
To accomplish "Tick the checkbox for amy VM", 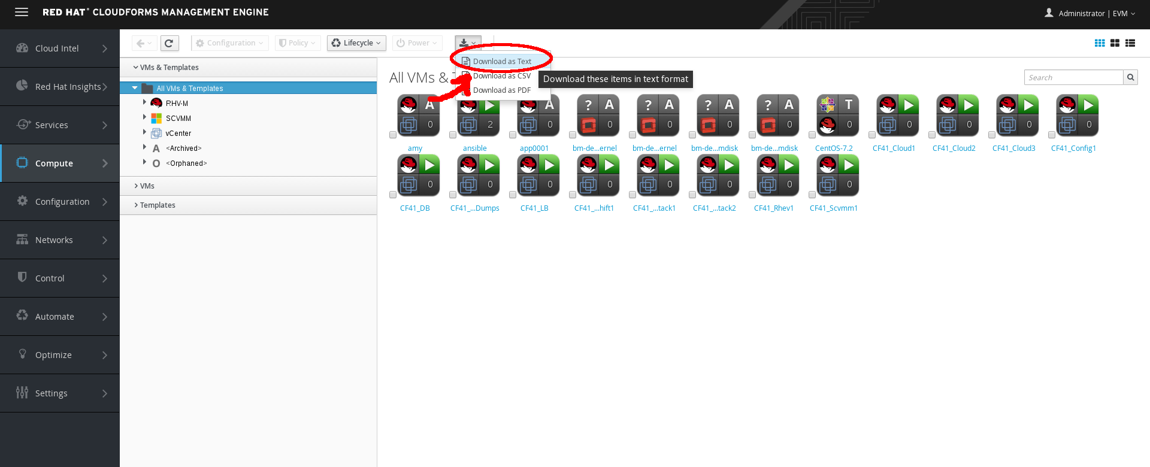I will click(x=393, y=135).
